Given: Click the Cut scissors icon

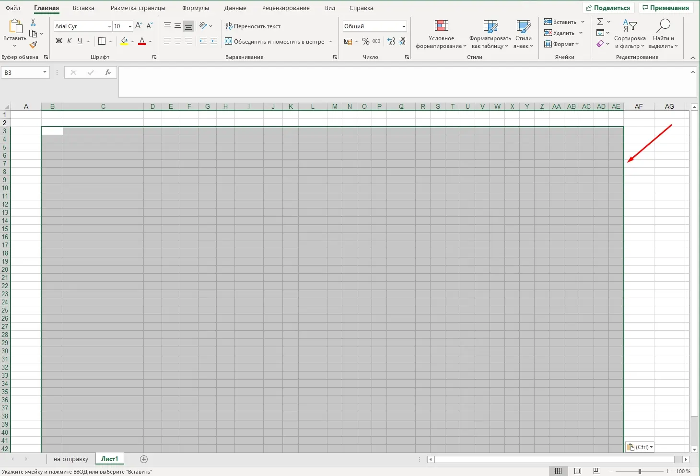Looking at the screenshot, I should click(33, 23).
